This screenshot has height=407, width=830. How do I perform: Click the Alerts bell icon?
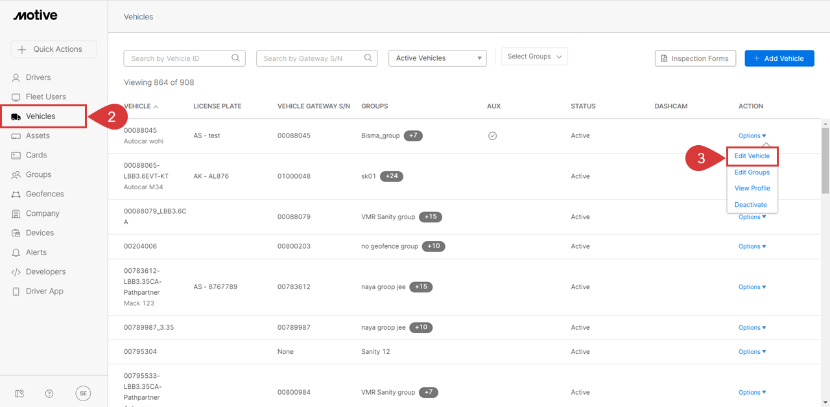tap(16, 252)
